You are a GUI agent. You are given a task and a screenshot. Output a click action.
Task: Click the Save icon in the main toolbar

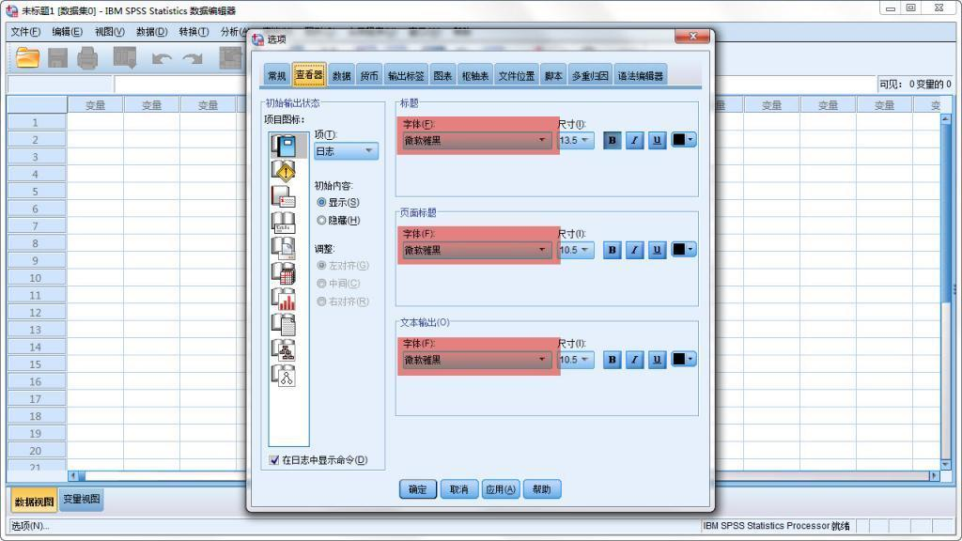[57, 58]
